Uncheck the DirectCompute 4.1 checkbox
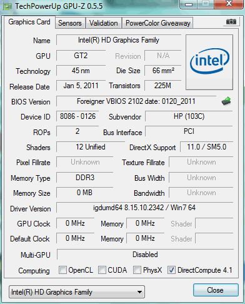245x304 pixels. [171, 270]
